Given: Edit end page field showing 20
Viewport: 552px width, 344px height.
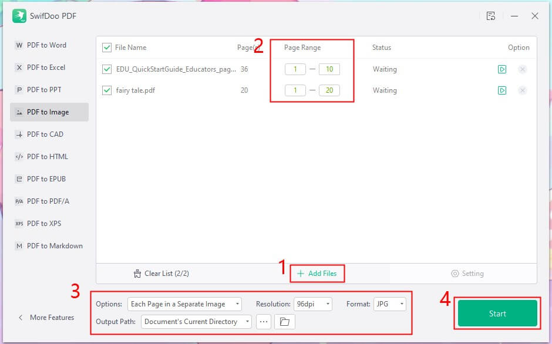Looking at the screenshot, I should [329, 90].
